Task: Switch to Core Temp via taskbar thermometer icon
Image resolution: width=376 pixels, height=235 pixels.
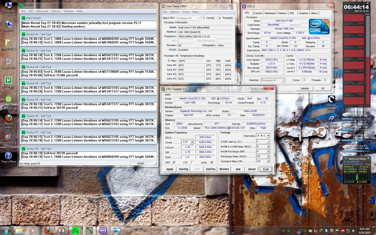Action: [x=61, y=231]
